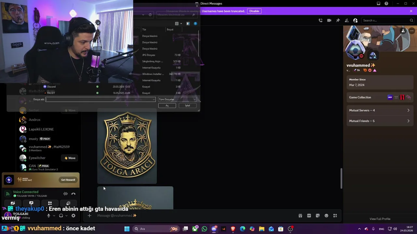The height and width of the screenshot is (234, 417).
Task: Turn on camera in the voice panel
Action: coord(13,203)
